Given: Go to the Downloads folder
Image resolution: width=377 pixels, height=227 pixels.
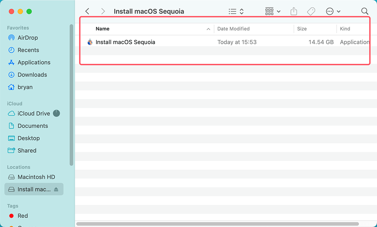Looking at the screenshot, I should pos(32,75).
